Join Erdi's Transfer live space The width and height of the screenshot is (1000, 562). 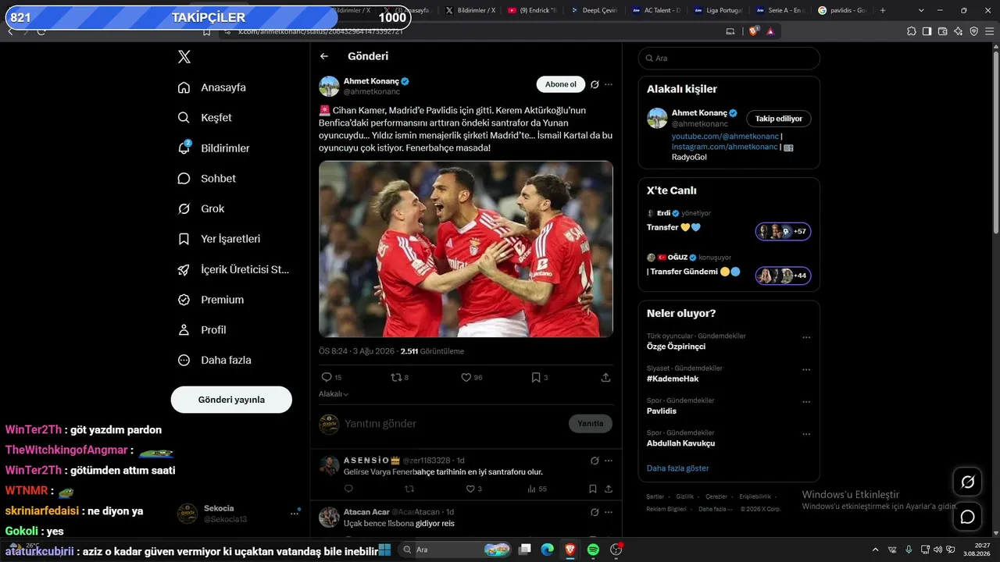coord(783,231)
